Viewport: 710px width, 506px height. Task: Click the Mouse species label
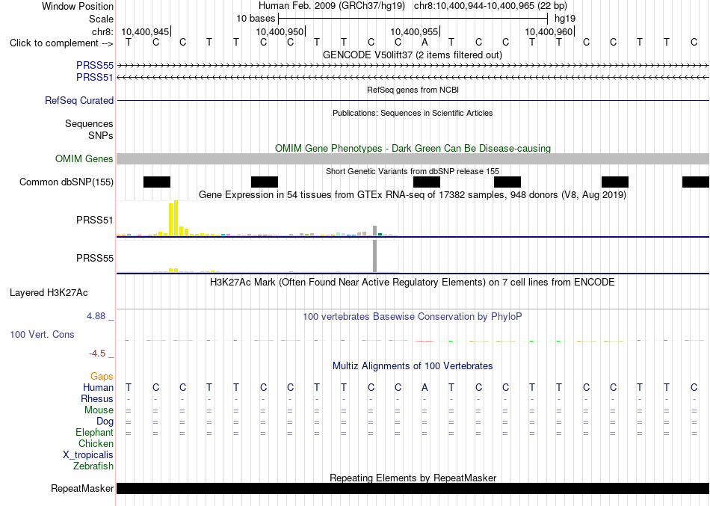99,410
